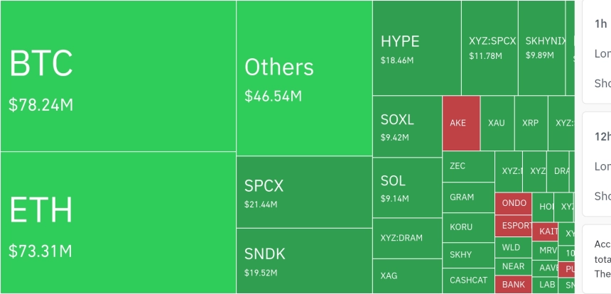611x294 pixels.
Task: Click the SPCX $21.44M tile
Action: (304, 192)
